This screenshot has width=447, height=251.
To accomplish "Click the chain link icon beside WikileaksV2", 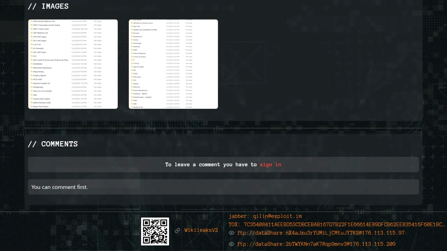I will (177, 230).
